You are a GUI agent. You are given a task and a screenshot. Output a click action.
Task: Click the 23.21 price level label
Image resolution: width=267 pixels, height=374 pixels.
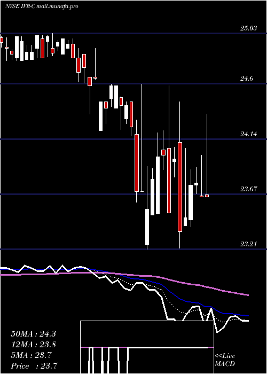point(248,244)
